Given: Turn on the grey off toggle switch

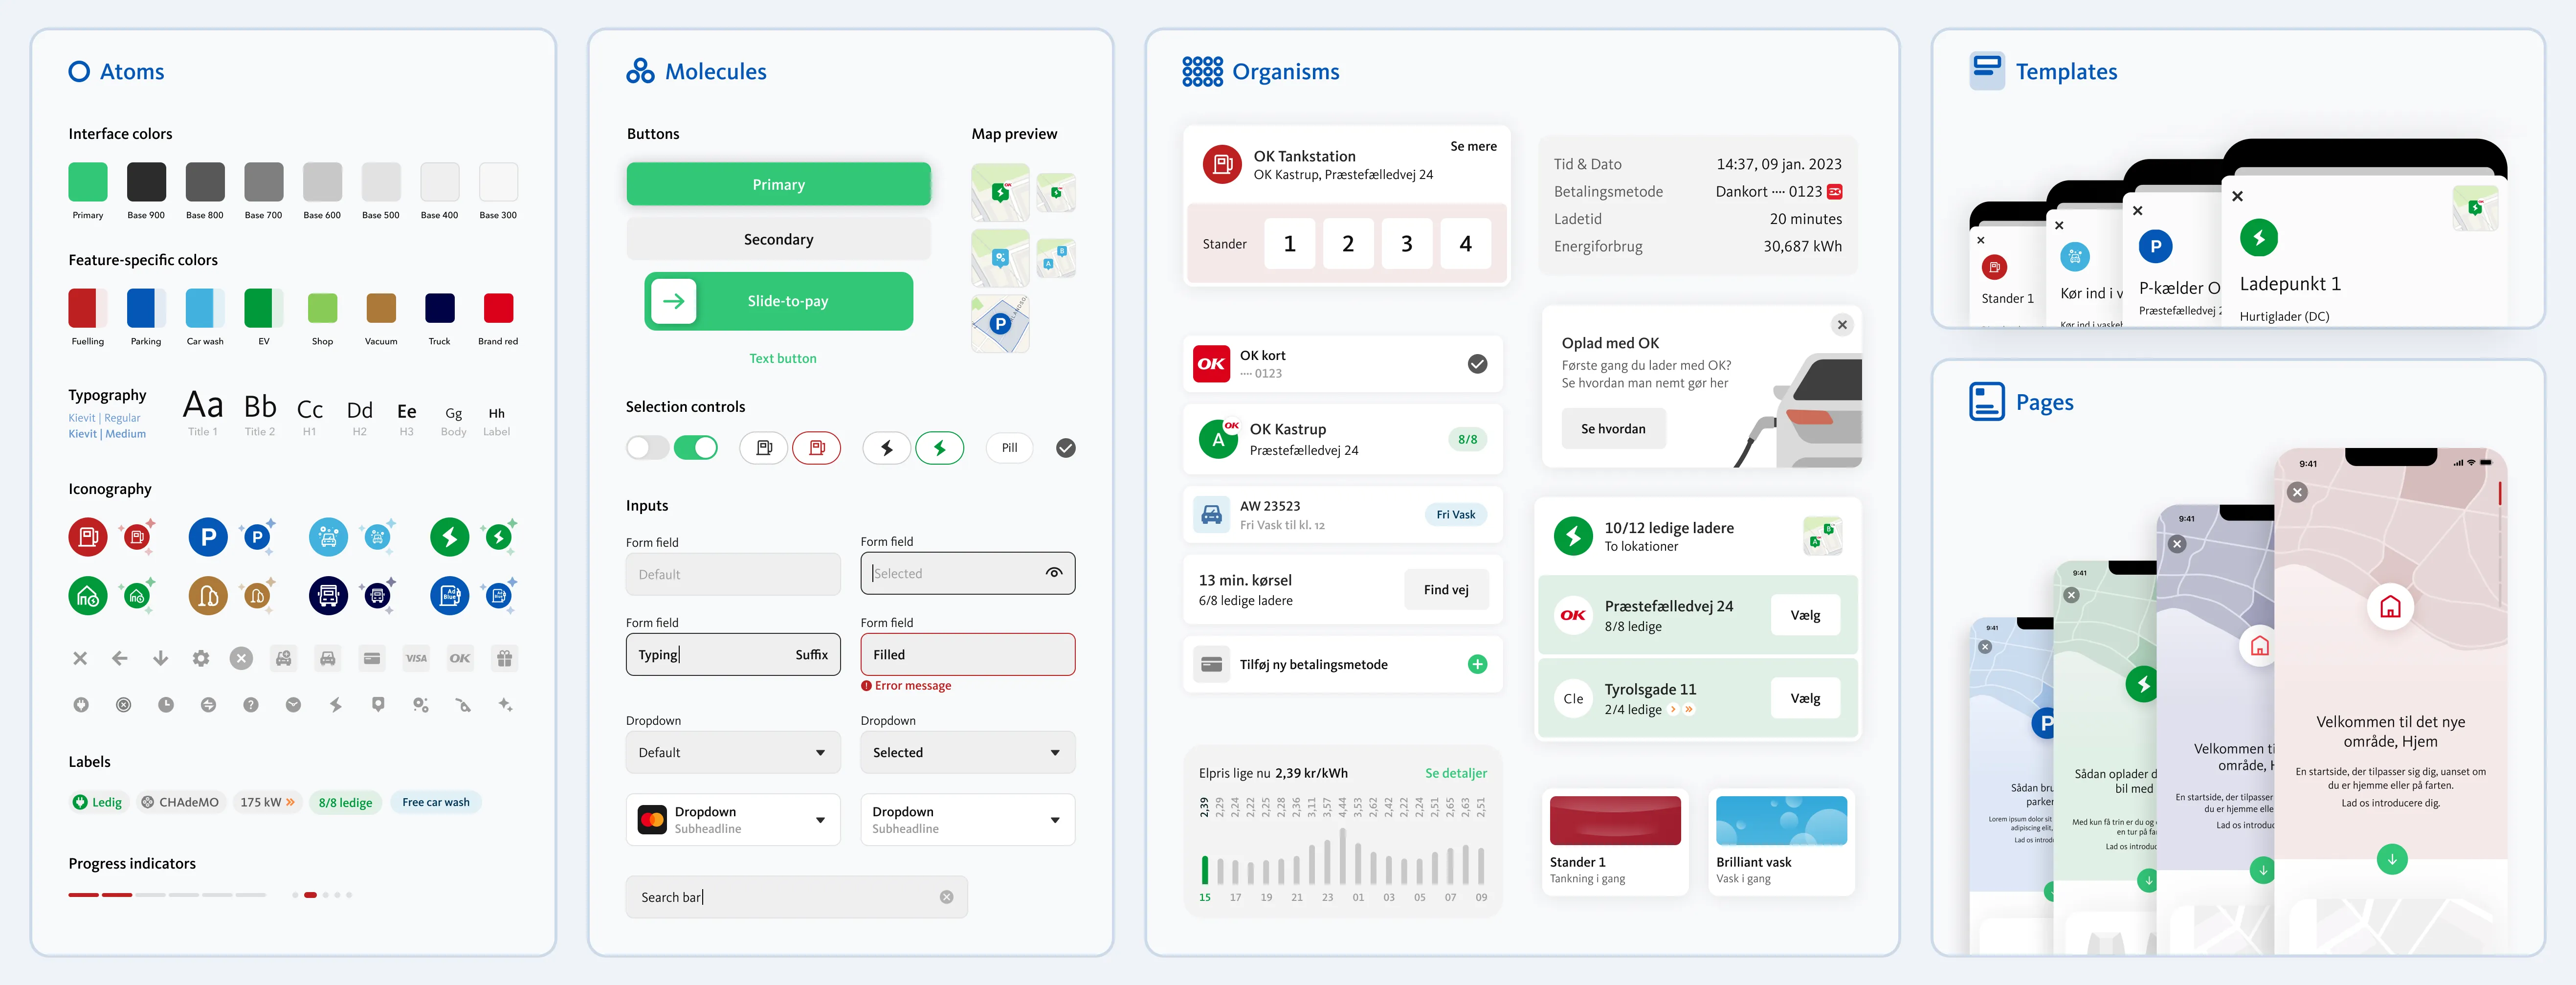Looking at the screenshot, I should pyautogui.click(x=647, y=448).
